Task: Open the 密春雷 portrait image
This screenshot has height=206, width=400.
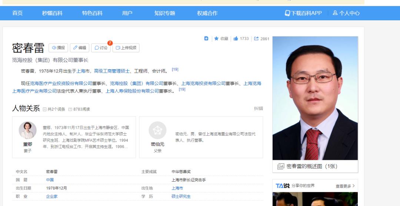Action: [x=315, y=98]
